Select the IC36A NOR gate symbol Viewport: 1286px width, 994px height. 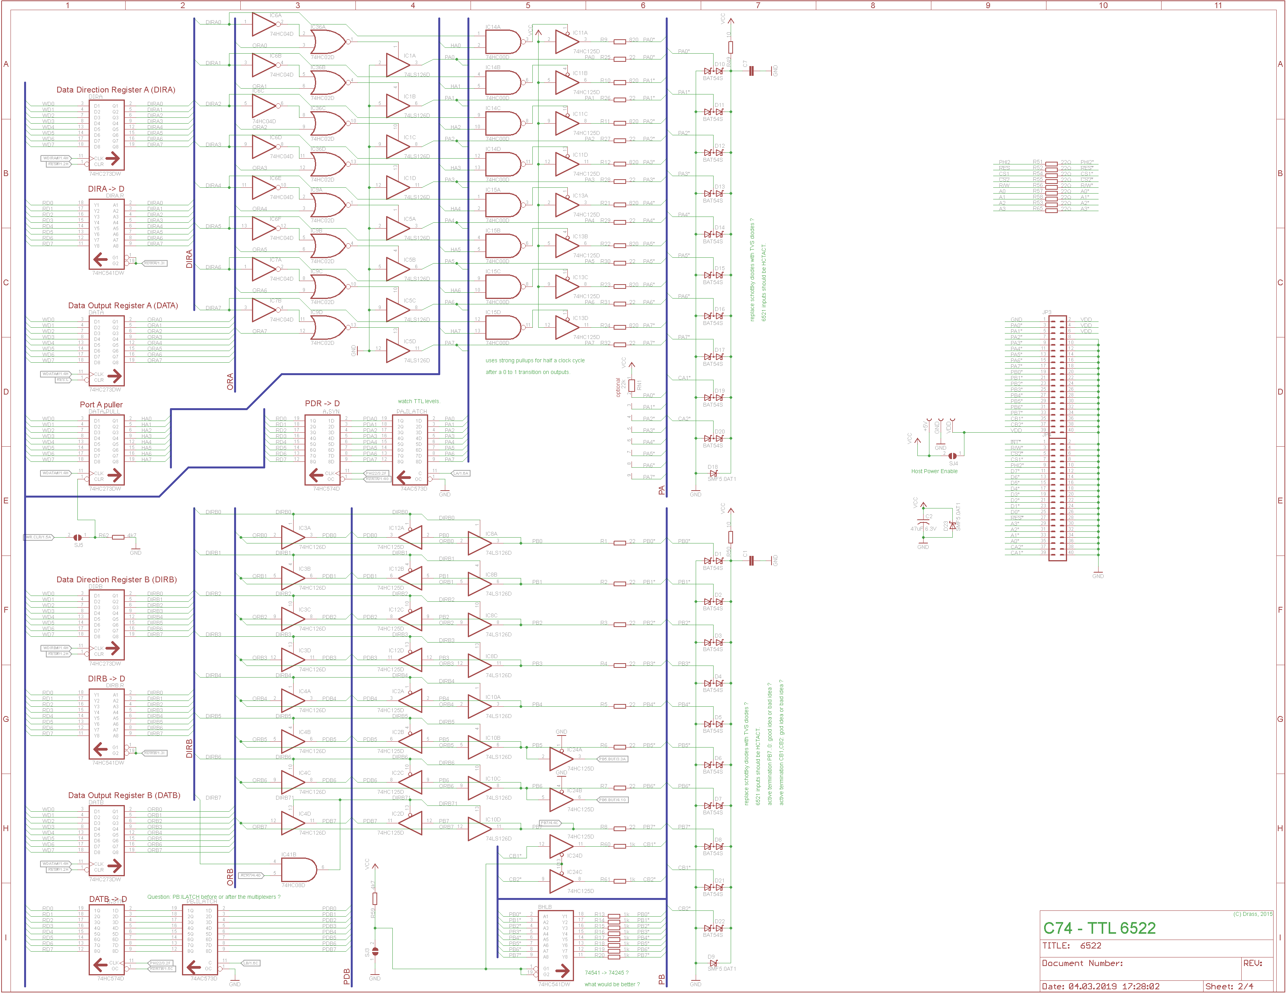[x=327, y=42]
